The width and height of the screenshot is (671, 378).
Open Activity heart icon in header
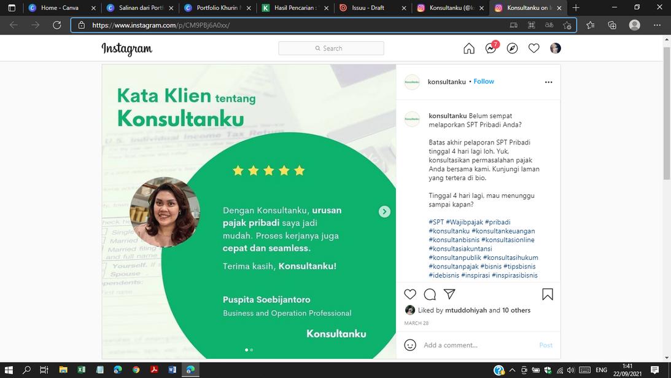tap(533, 49)
